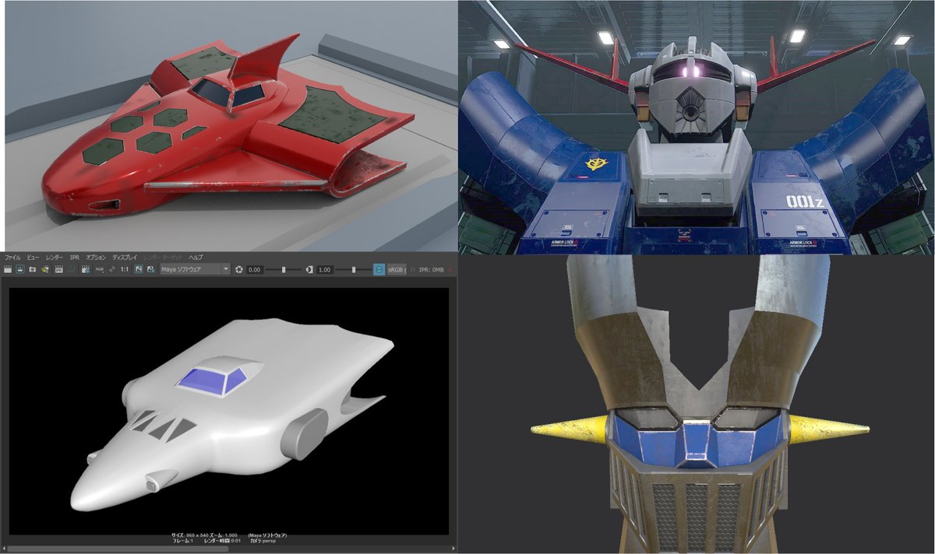Start an IPR render with the IPR clapperboard icon
This screenshot has width=935, height=554.
[59, 269]
